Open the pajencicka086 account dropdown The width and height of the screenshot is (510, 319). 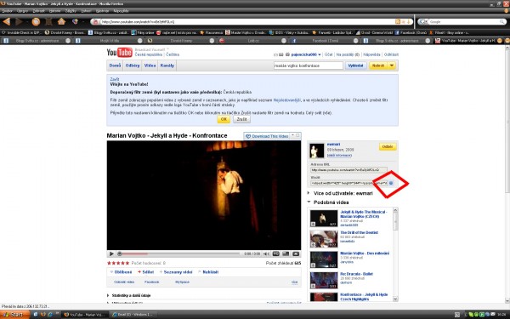306,54
